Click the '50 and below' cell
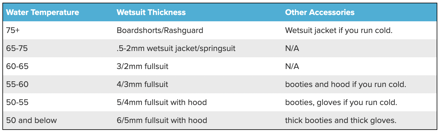Viewport: 440px width, 132px height. (32, 120)
